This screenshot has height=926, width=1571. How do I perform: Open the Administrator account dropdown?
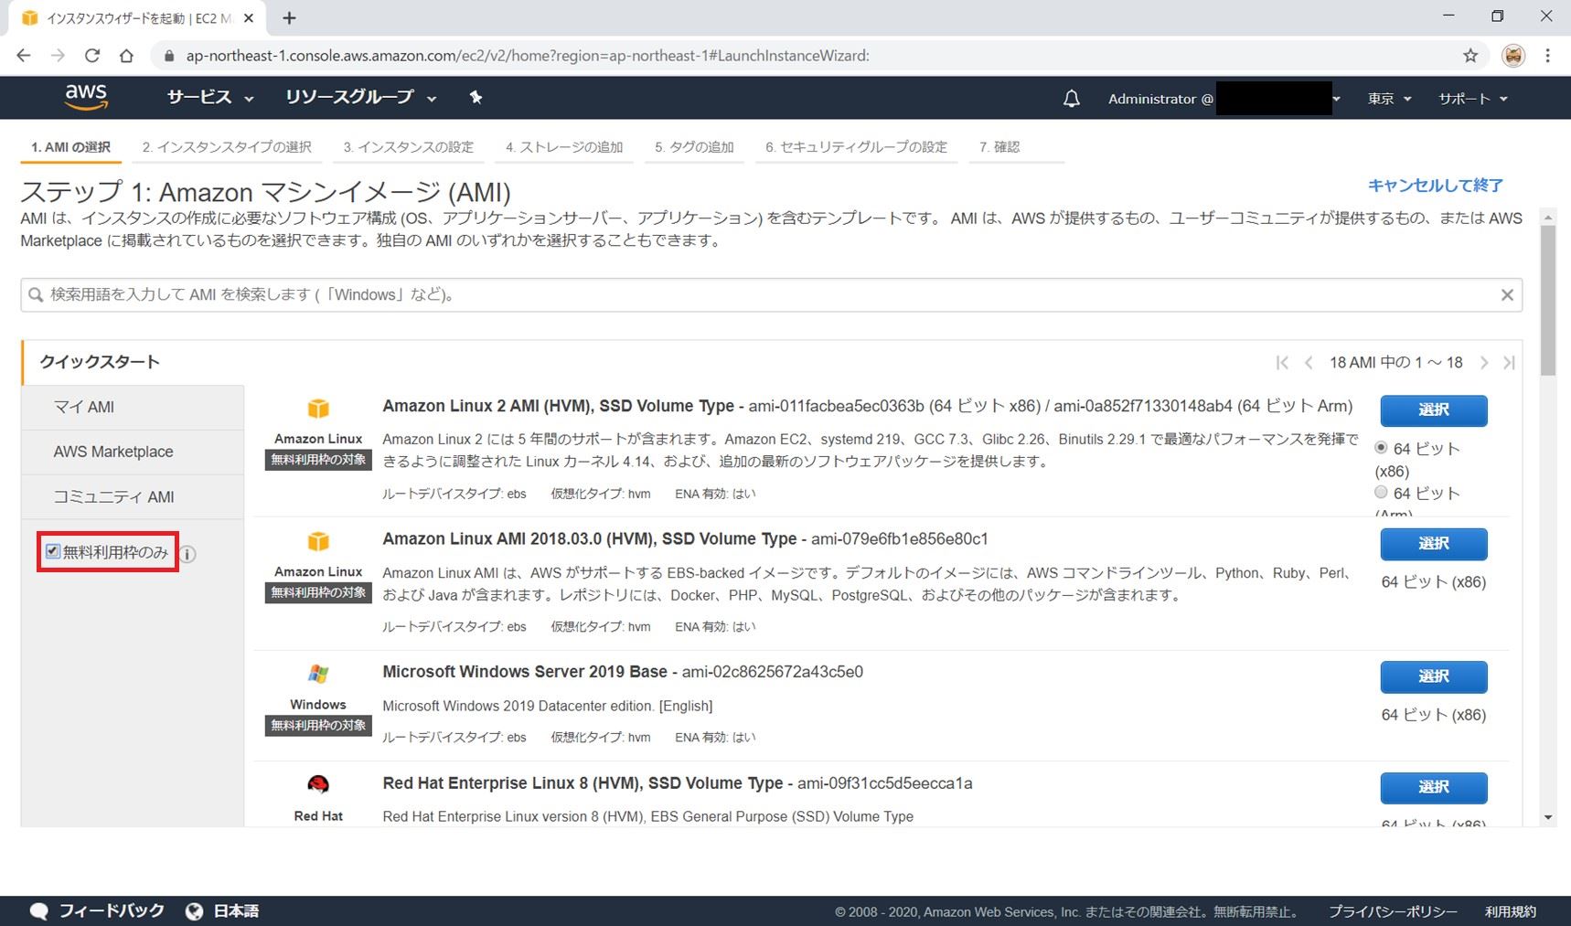tap(1224, 99)
